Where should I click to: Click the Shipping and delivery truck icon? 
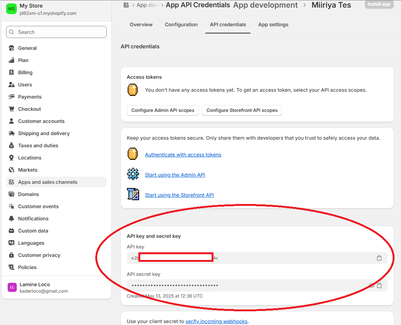11,133
